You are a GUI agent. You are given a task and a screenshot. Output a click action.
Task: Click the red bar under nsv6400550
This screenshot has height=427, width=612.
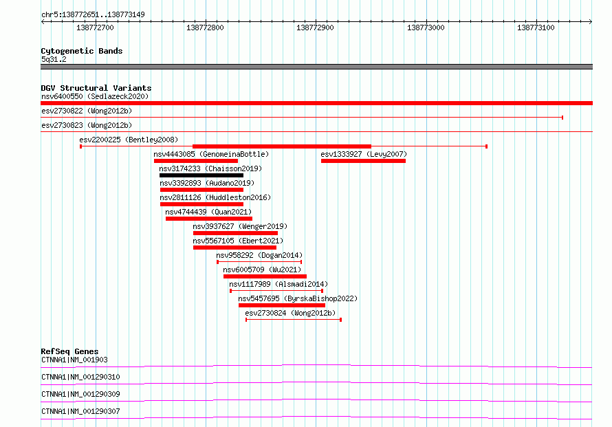click(316, 103)
